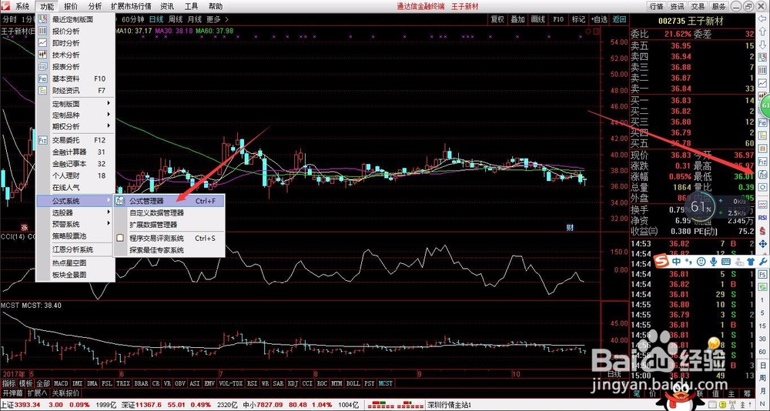The image size is (770, 411).
Task: Click the F12 trading icon in right sidebar
Action: (762, 161)
